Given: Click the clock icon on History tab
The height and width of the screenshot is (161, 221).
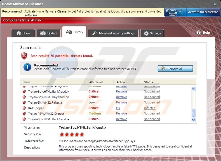Looking at the screenshot, I should 69,32.
